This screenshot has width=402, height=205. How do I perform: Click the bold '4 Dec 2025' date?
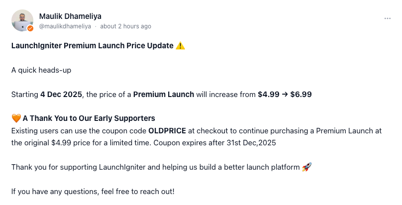[61, 95]
